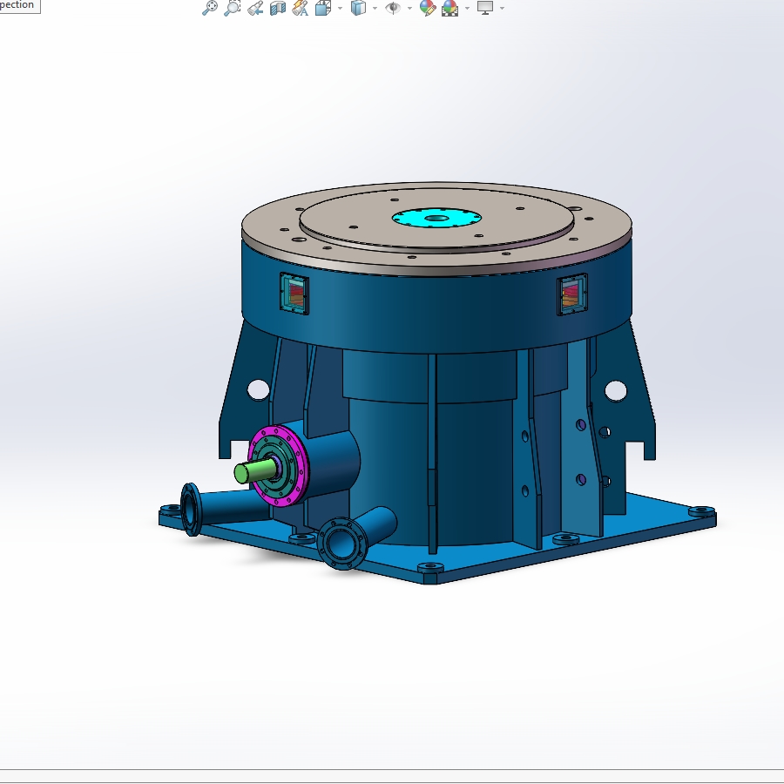The image size is (784, 784).
Task: Open the Edit Appearance tool
Action: (428, 8)
